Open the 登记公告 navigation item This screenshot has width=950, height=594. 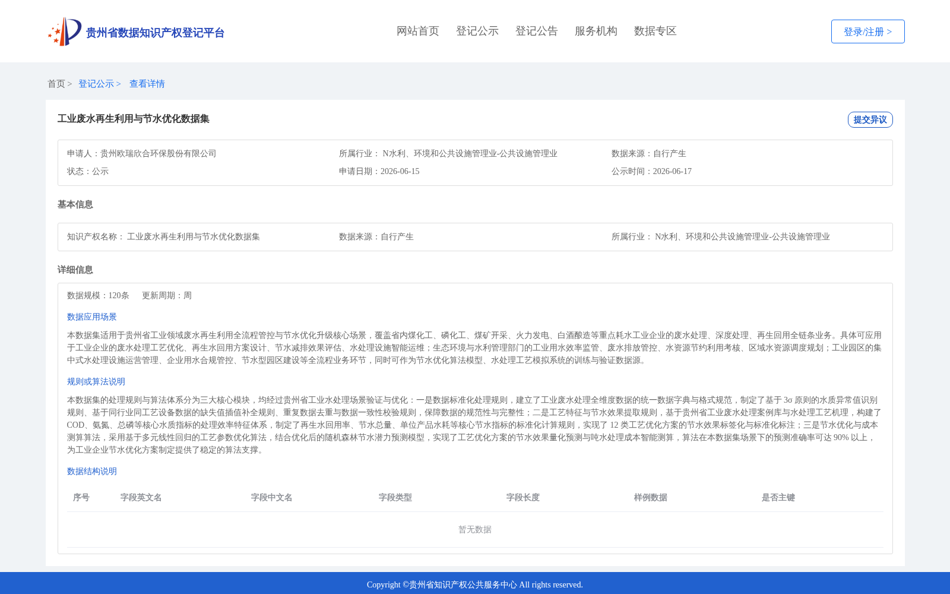537,31
